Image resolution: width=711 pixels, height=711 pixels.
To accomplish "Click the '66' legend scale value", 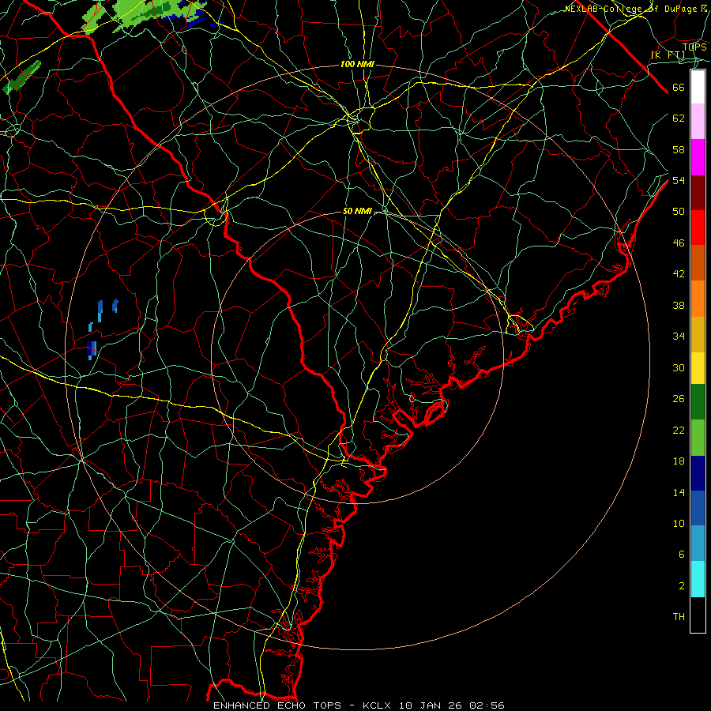I will pyautogui.click(x=679, y=88).
